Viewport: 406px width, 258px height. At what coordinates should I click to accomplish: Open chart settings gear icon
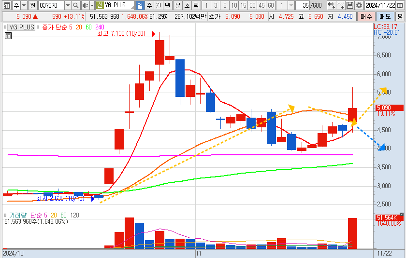(x=359, y=5)
